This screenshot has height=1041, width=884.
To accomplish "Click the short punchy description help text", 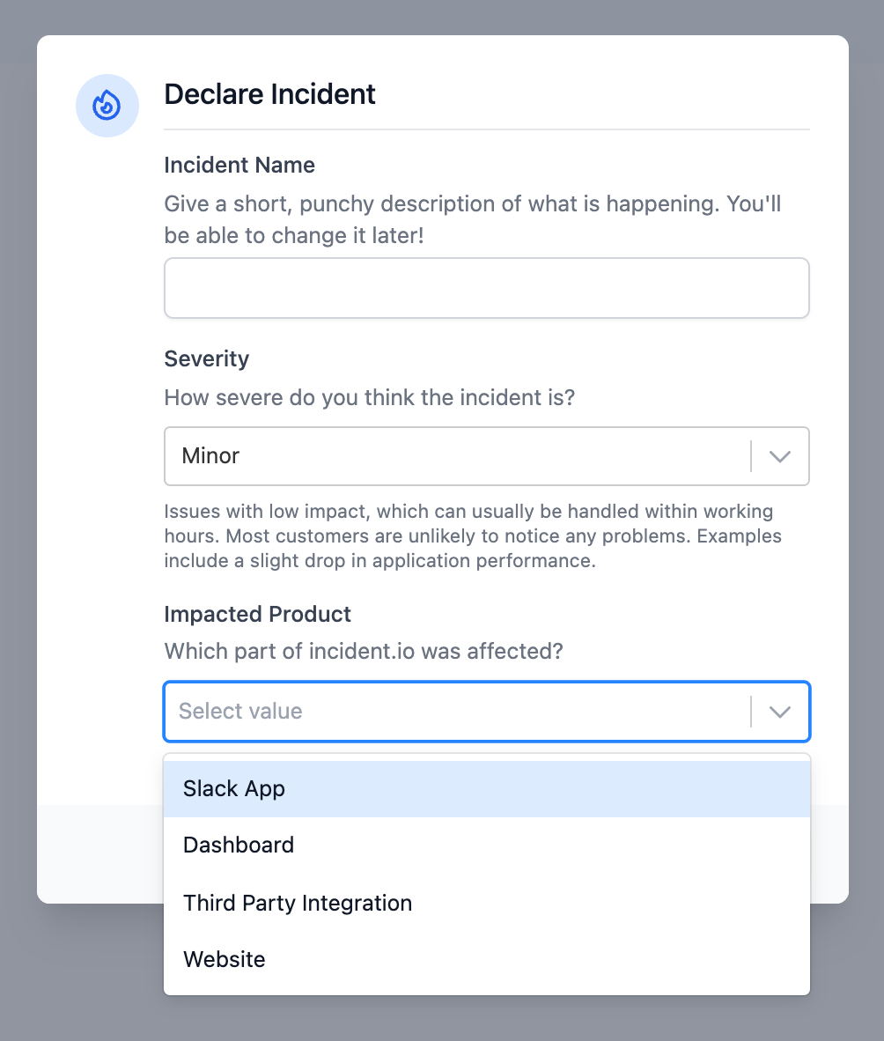I will point(473,219).
